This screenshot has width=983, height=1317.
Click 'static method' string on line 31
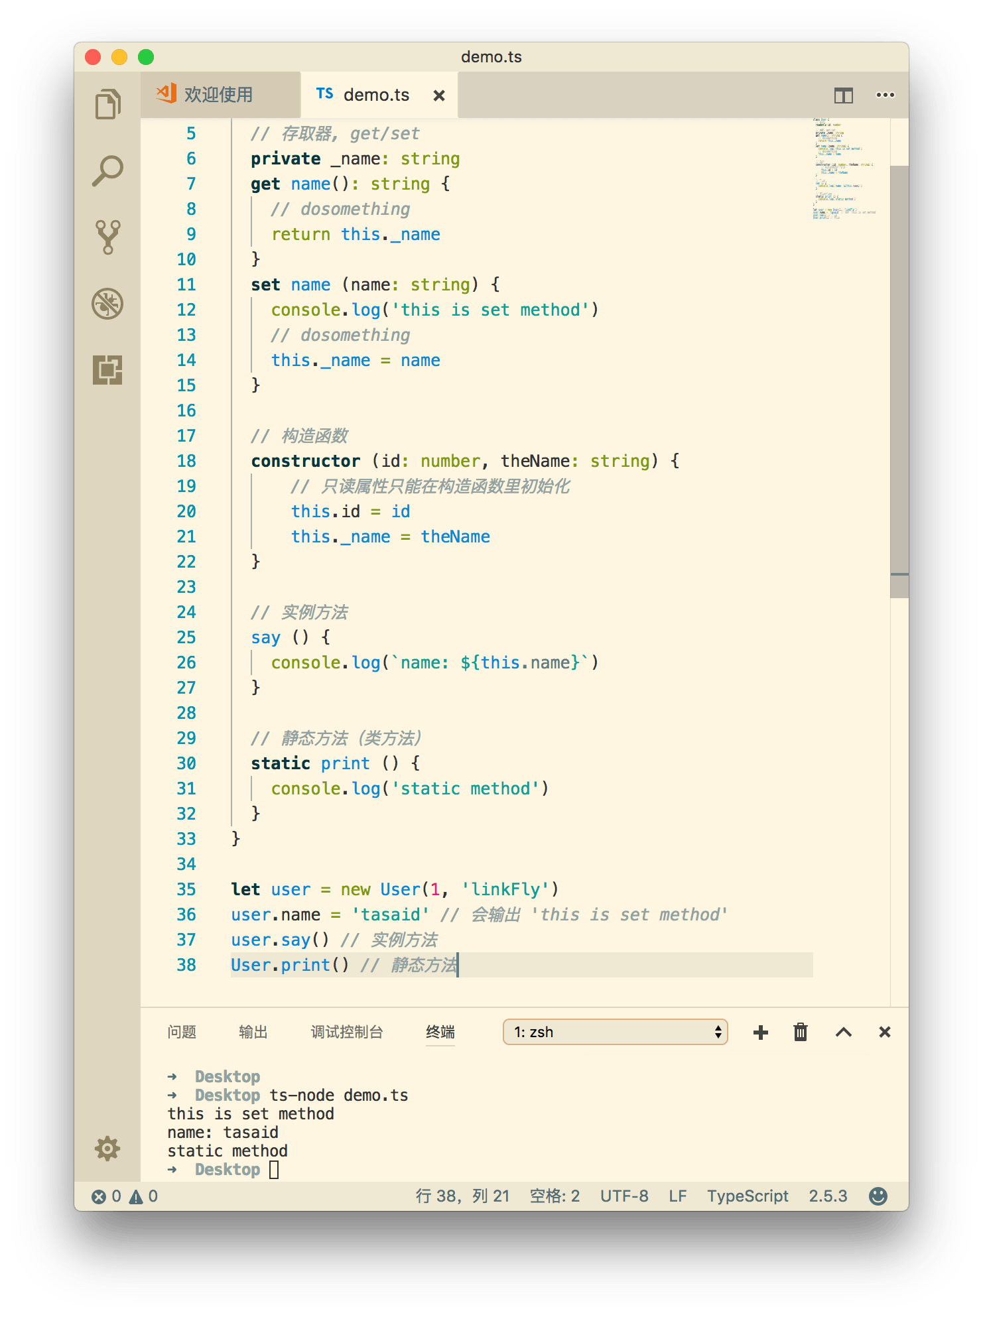(466, 788)
